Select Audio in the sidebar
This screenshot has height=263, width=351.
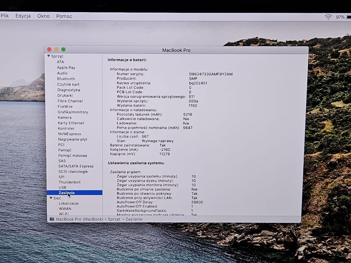(62, 73)
